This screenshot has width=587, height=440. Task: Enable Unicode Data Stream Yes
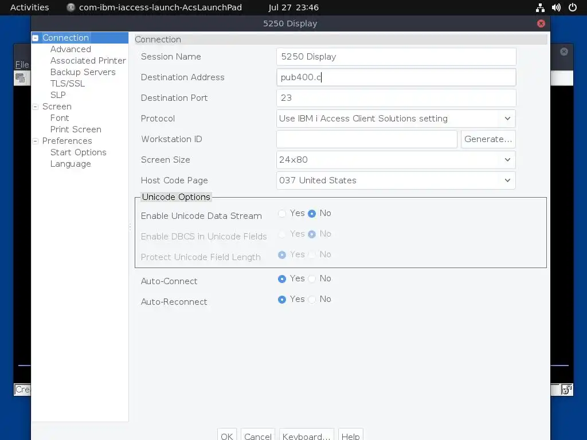coord(282,213)
